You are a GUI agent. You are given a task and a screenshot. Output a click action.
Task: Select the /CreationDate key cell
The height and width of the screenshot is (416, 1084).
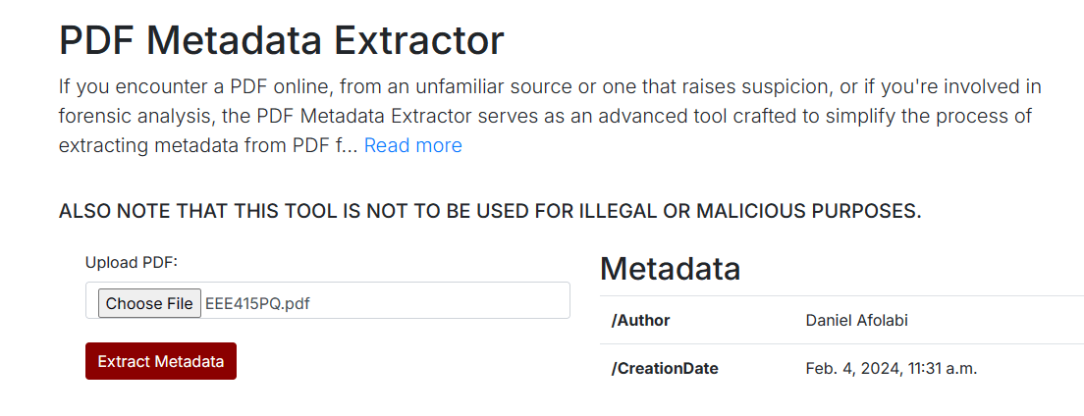pos(665,369)
